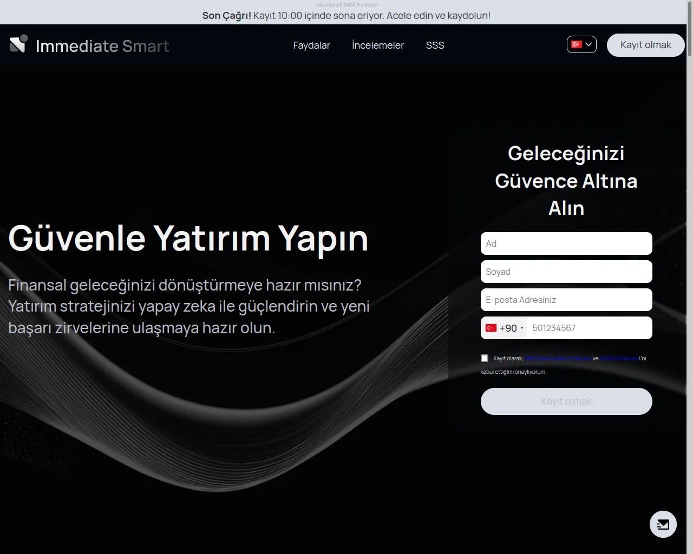693x554 pixels.
Task: Open the Gizlilik Politikası link
Action: 619,358
